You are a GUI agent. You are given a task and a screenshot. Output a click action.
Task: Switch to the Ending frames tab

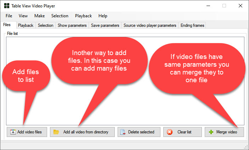pyautogui.click(x=192, y=25)
